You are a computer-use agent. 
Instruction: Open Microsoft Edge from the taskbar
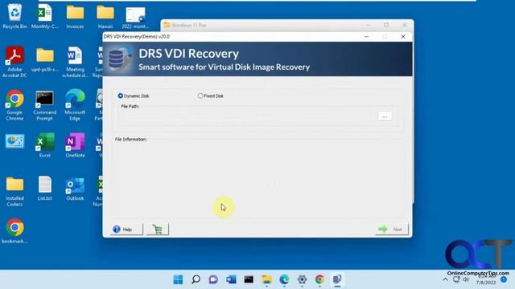click(x=284, y=279)
